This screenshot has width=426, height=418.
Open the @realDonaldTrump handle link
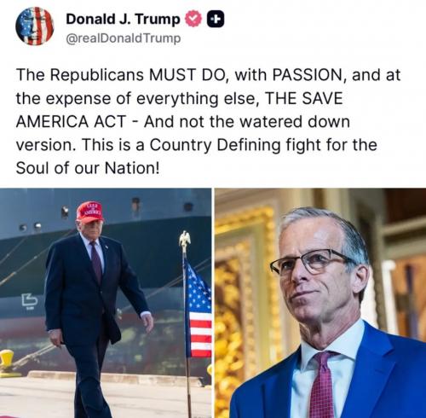pos(123,38)
